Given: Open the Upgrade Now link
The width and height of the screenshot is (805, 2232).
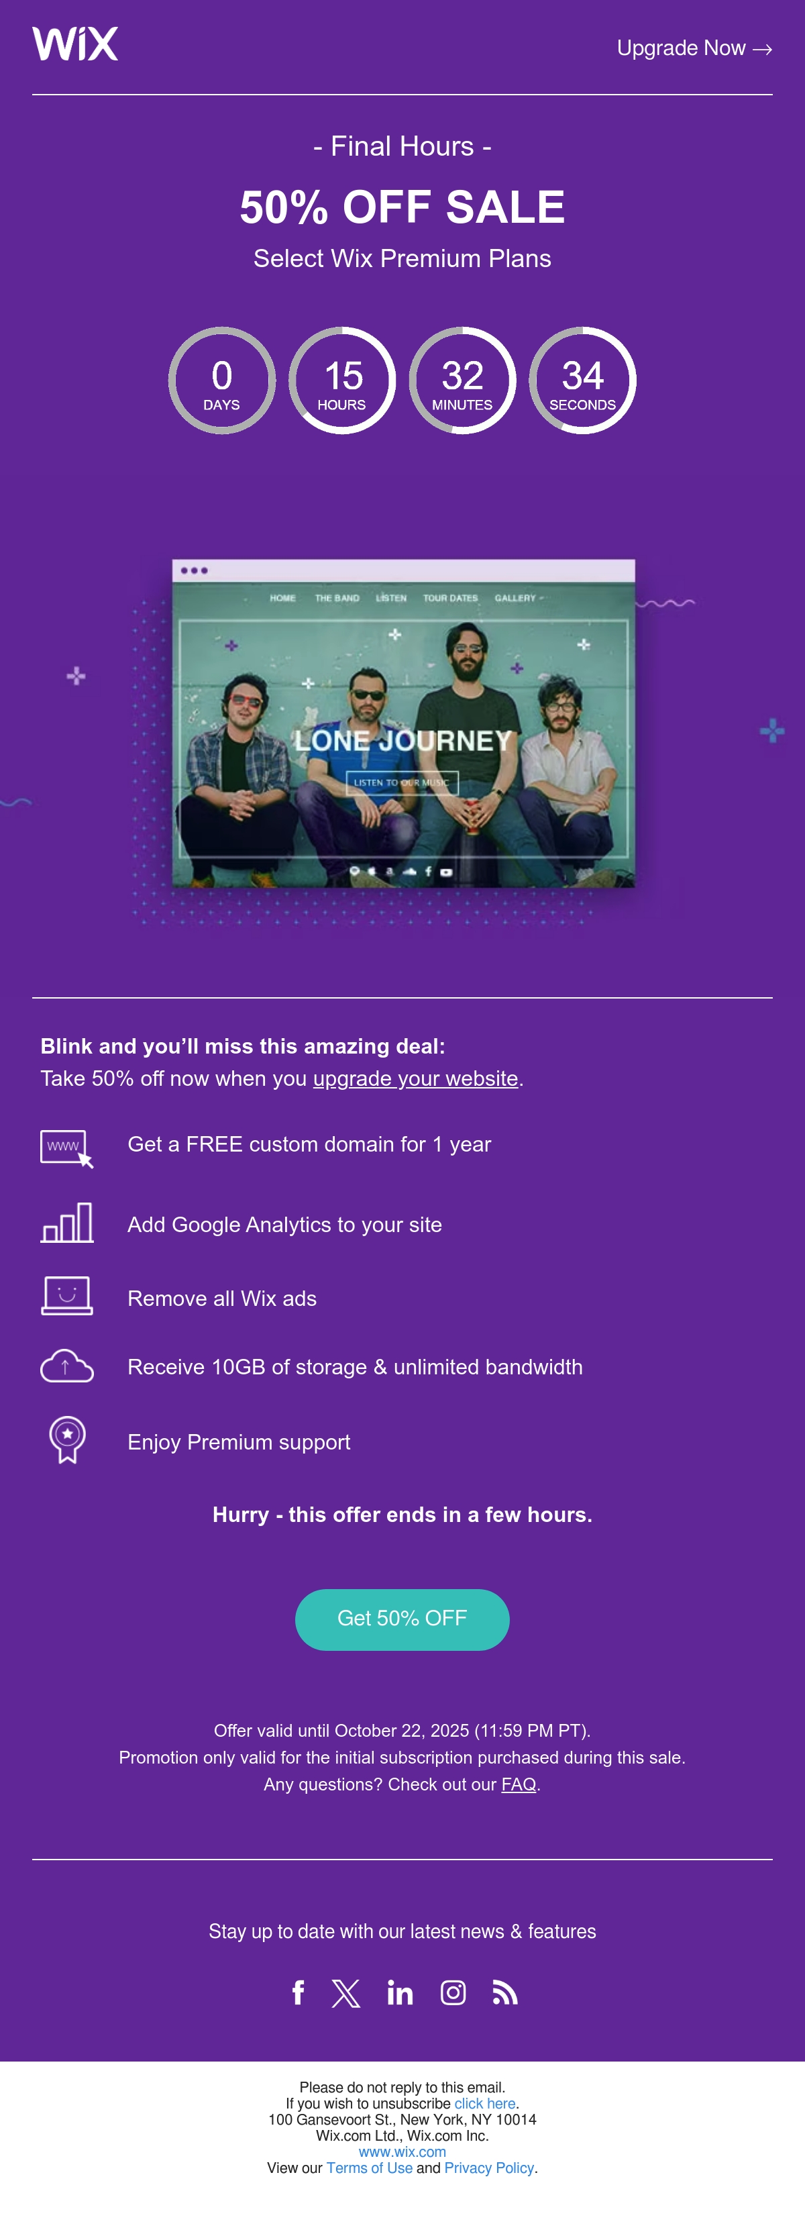Looking at the screenshot, I should click(694, 48).
